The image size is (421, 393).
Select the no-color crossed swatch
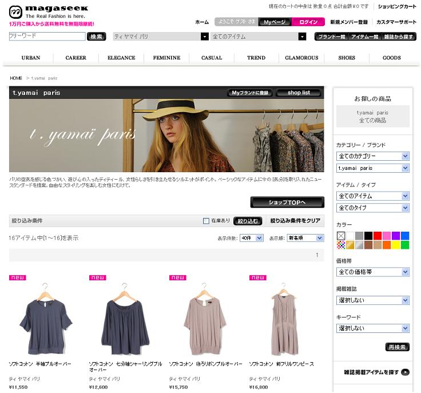[x=341, y=236]
